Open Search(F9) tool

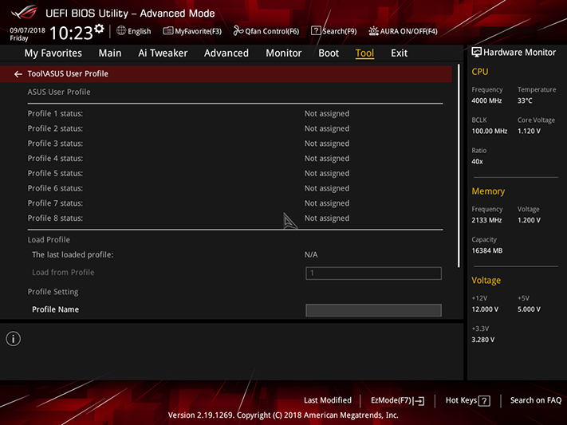click(x=334, y=31)
